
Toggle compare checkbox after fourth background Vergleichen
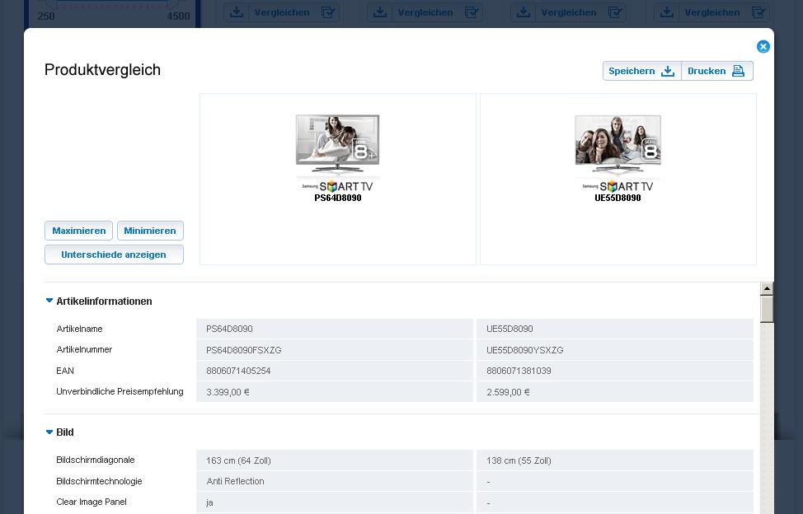[758, 12]
